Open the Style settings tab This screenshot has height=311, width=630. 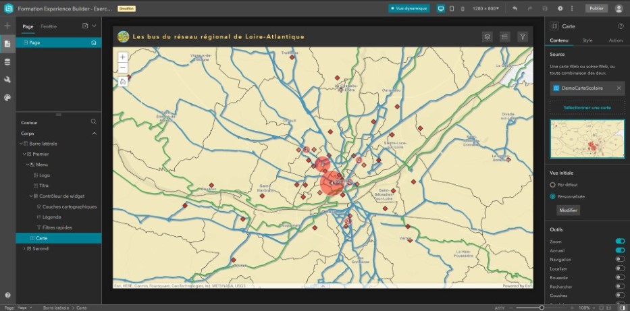[587, 40]
